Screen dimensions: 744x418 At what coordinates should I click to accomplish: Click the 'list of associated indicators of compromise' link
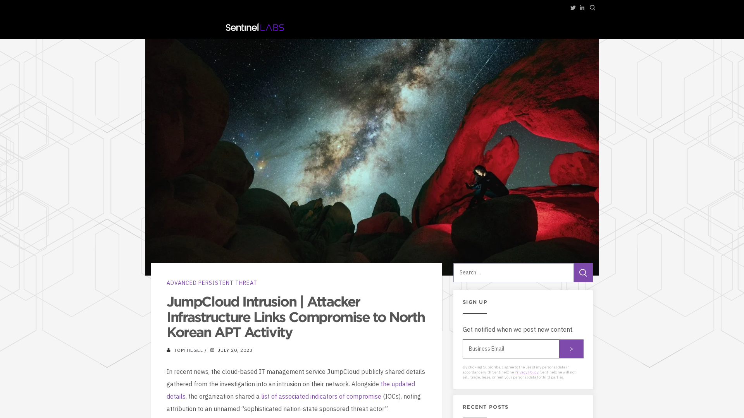coord(321,396)
